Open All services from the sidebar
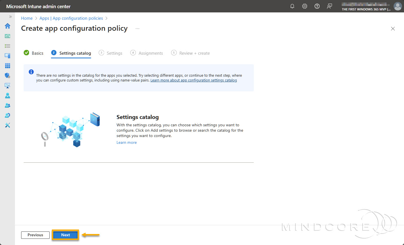 click(x=7, y=46)
